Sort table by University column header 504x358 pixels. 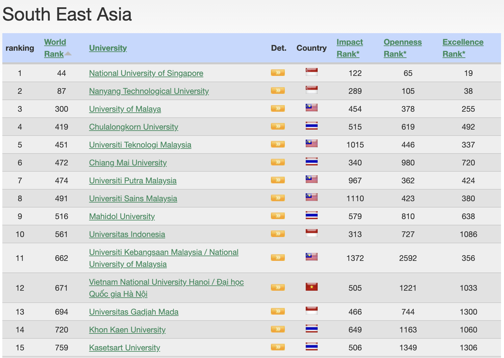pyautogui.click(x=108, y=48)
